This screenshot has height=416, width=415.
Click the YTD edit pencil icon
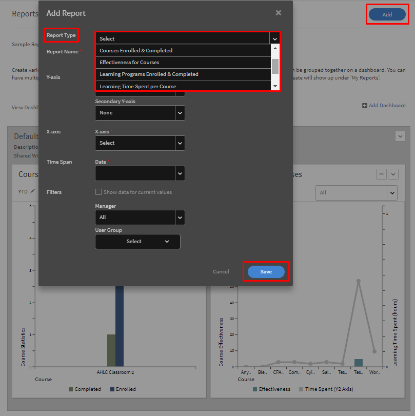click(x=33, y=191)
